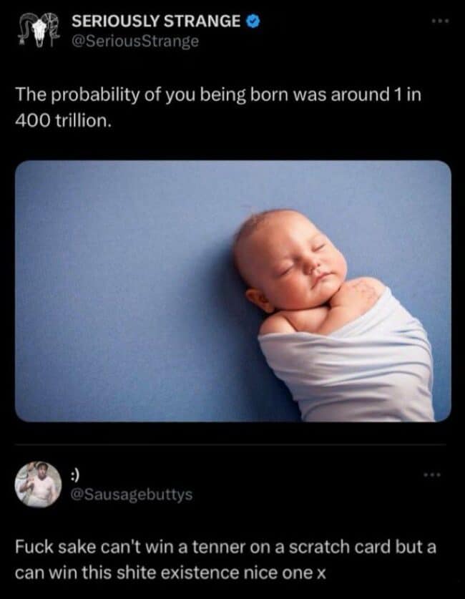Screen dimensions: 465x599
Task: Open the sleeping baby image
Action: pyautogui.click(x=233, y=291)
